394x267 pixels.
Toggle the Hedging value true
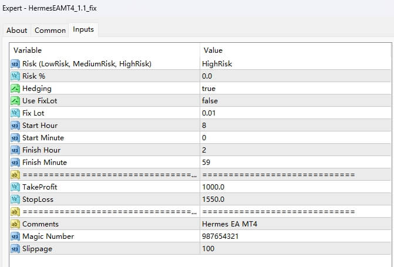295,89
